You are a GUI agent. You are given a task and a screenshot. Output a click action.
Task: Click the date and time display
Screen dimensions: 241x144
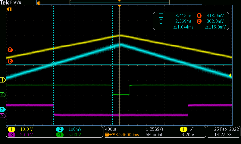point(223,132)
